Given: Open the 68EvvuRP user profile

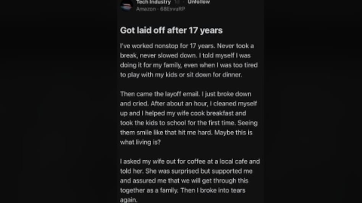Looking at the screenshot, I should [x=173, y=9].
